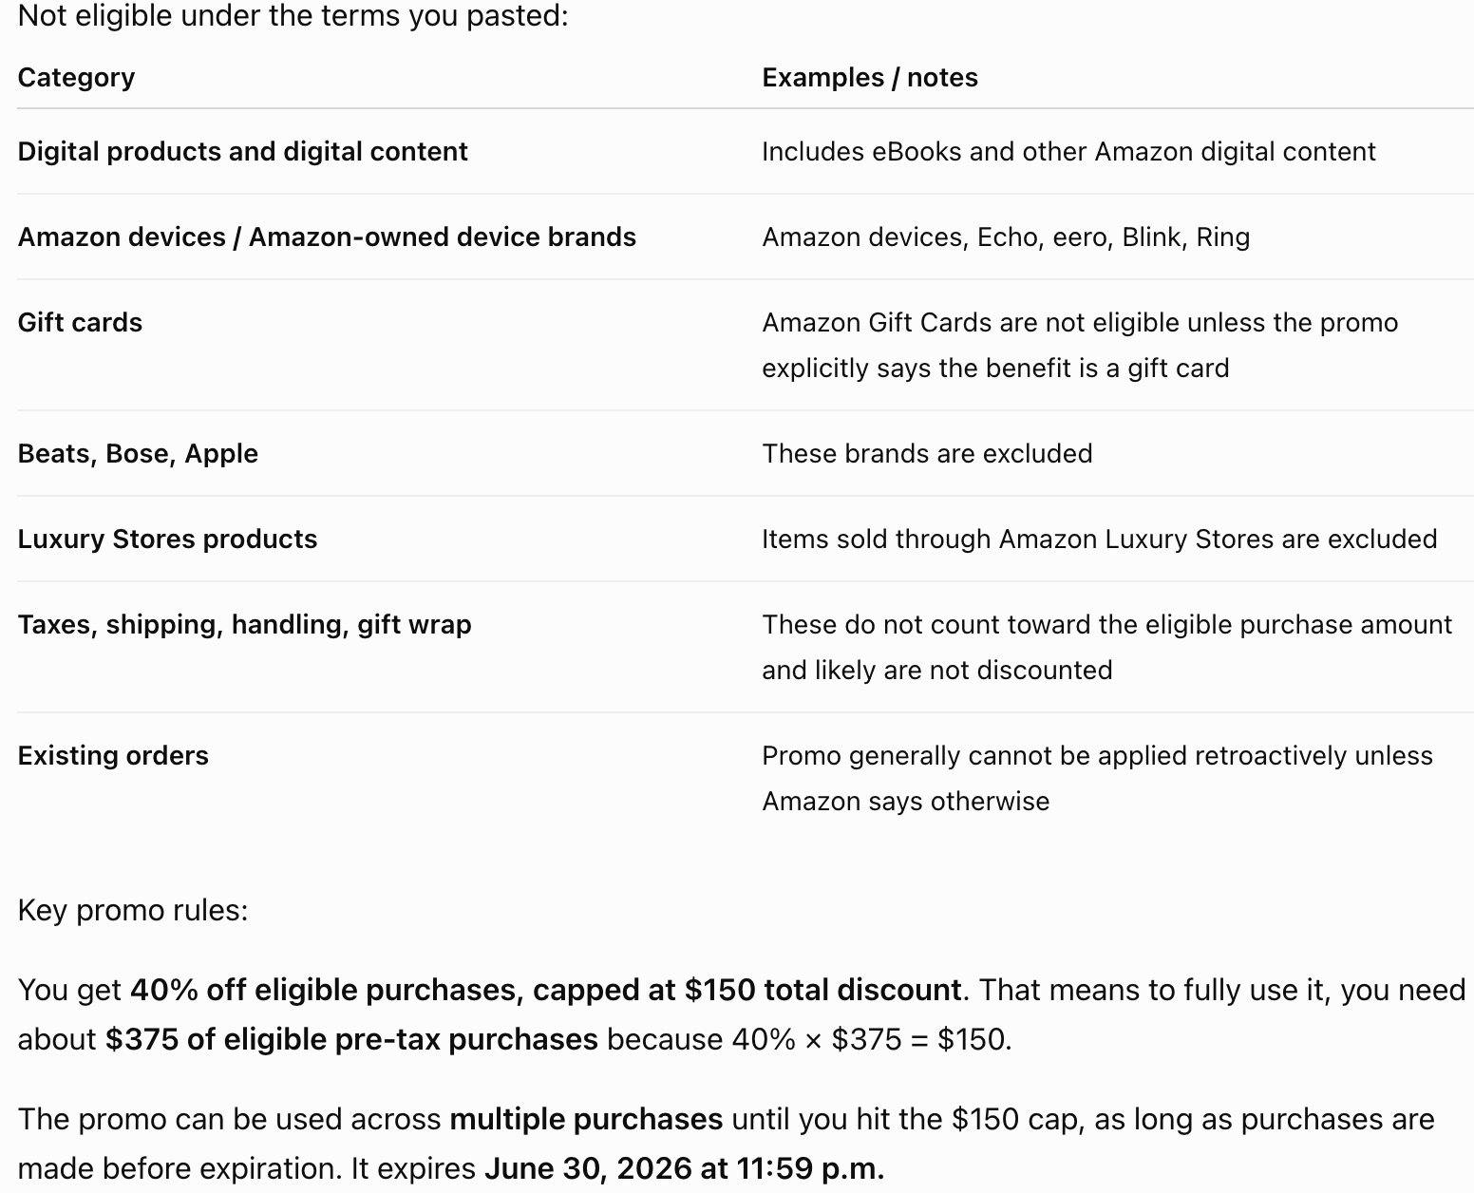Click the bold 'multiple purchases' text
1474x1193 pixels.
(586, 1120)
